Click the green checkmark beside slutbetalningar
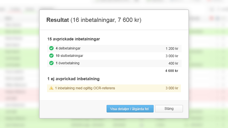This screenshot has width=228, height=128. (x=51, y=56)
